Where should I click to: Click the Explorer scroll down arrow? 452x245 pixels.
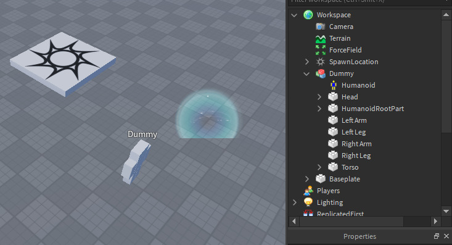click(x=446, y=211)
